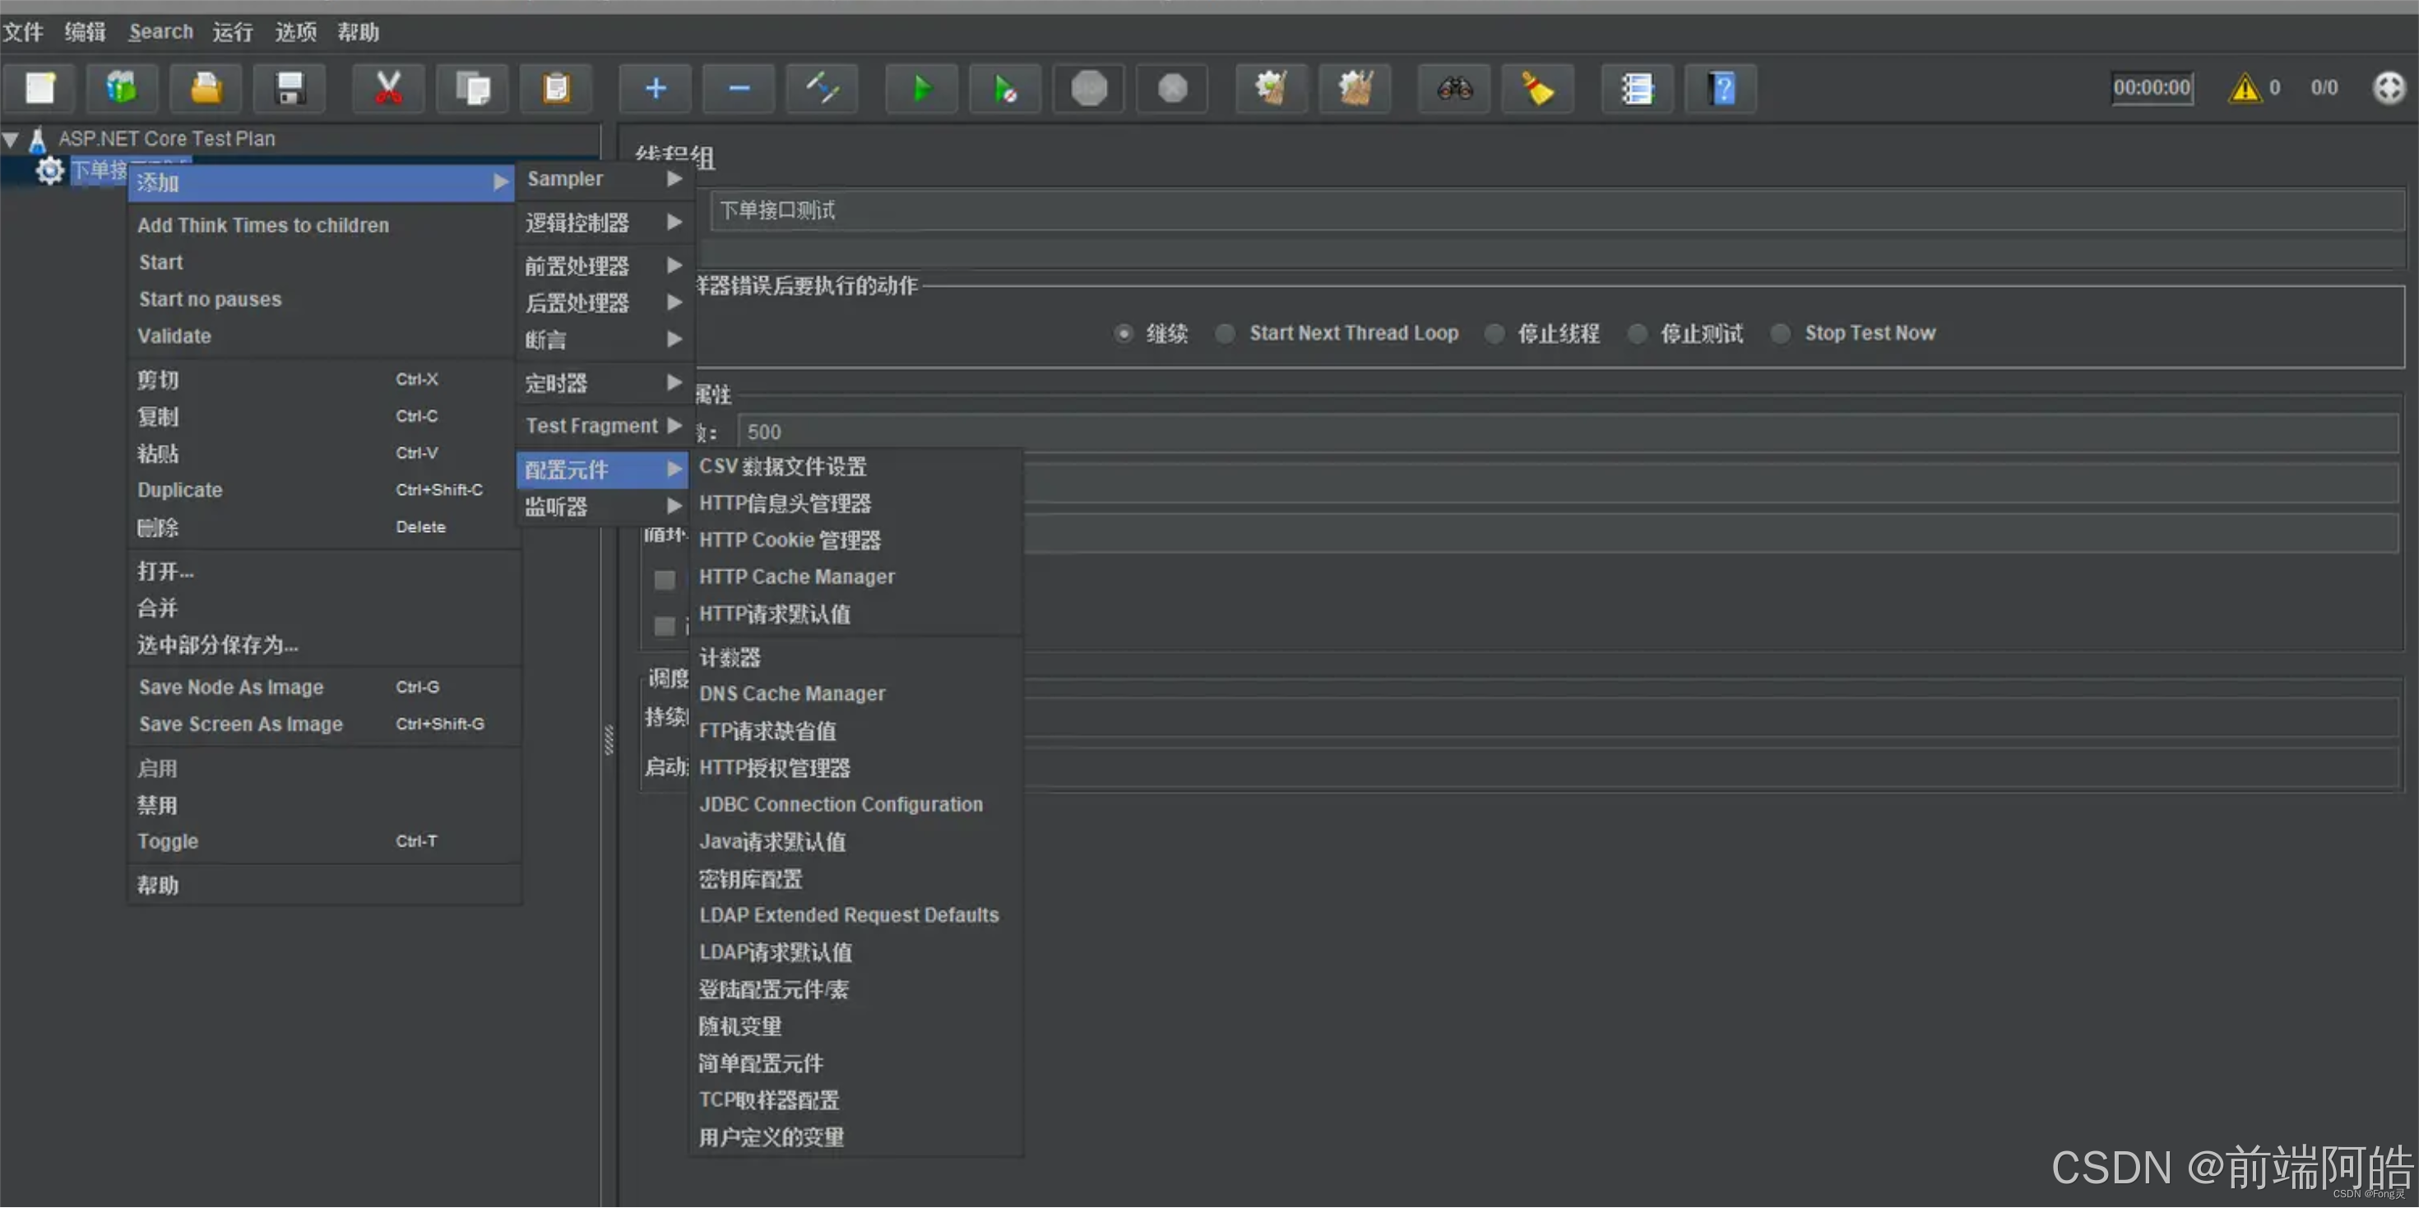Click the Save floppy disk toolbar icon
Screen dimensions: 2419x1208
pos(290,89)
